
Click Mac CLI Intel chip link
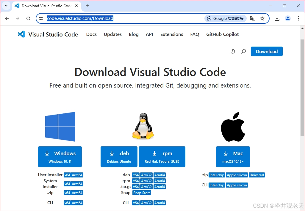click(x=217, y=185)
